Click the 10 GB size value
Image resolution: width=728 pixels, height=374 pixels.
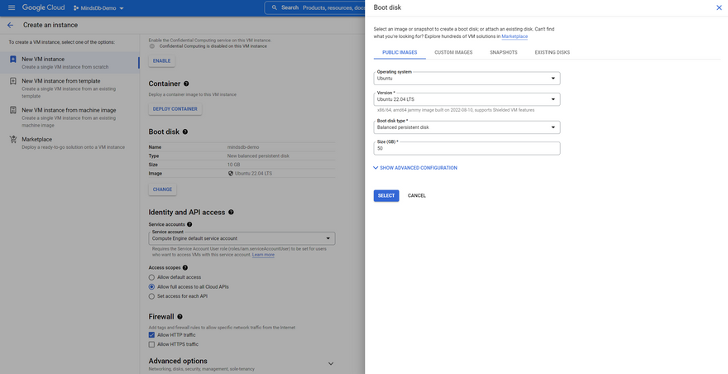click(233, 165)
